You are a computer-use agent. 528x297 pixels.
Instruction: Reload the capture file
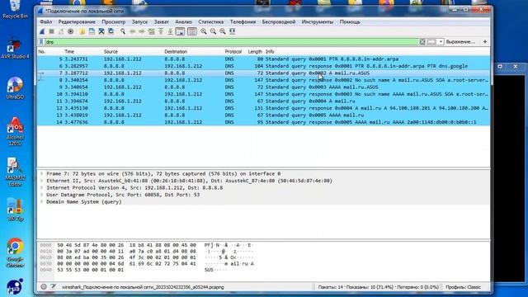pyautogui.click(x=111, y=31)
